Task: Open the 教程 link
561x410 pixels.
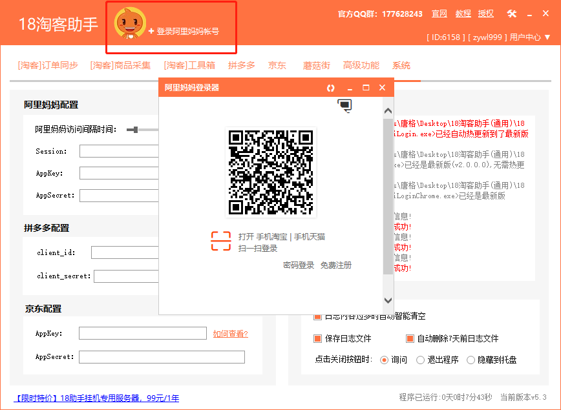Action: pos(463,14)
